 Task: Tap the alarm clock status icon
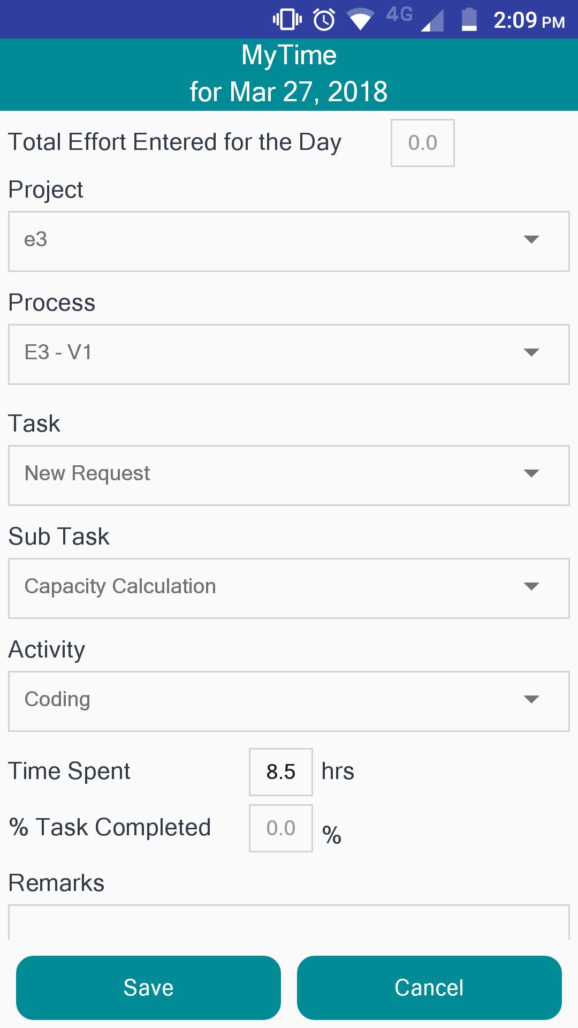pyautogui.click(x=324, y=20)
